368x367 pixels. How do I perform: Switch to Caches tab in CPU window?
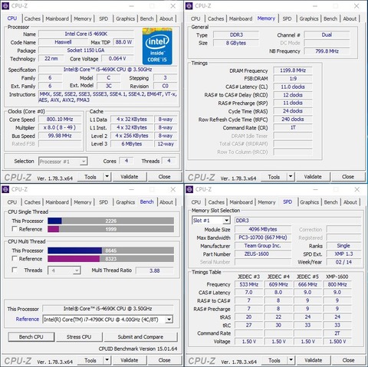click(x=32, y=18)
